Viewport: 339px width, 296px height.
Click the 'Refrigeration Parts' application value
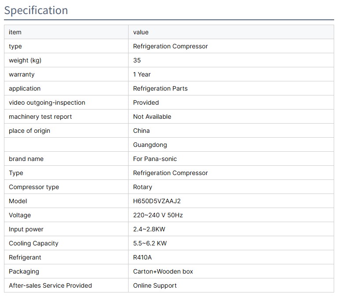click(x=160, y=88)
